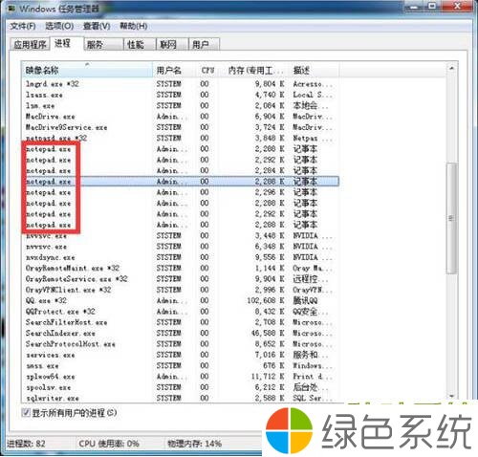
Task: Toggle 显示所有用户的进程 checkbox
Action: click(26, 413)
